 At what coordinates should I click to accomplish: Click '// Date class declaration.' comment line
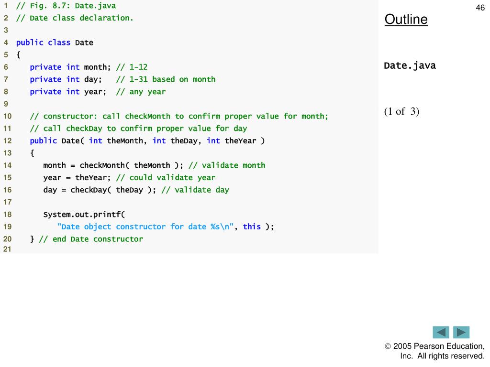[x=75, y=18]
